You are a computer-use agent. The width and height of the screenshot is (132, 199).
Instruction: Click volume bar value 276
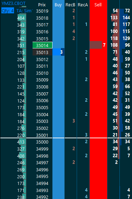point(21,128)
